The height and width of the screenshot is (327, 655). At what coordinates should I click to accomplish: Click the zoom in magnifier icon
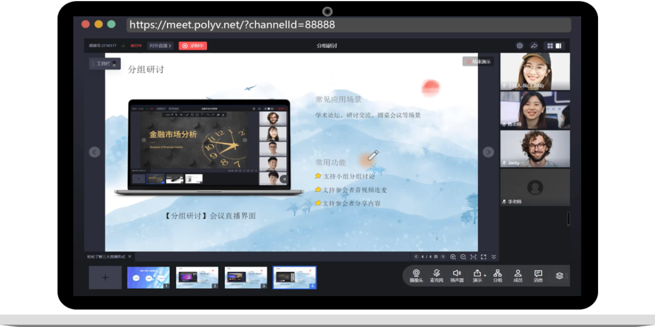[x=453, y=257]
